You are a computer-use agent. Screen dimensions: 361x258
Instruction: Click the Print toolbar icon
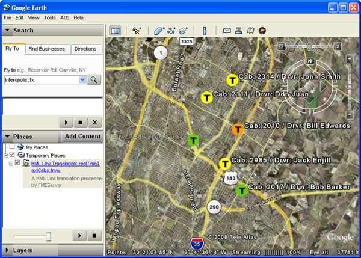tap(238, 31)
